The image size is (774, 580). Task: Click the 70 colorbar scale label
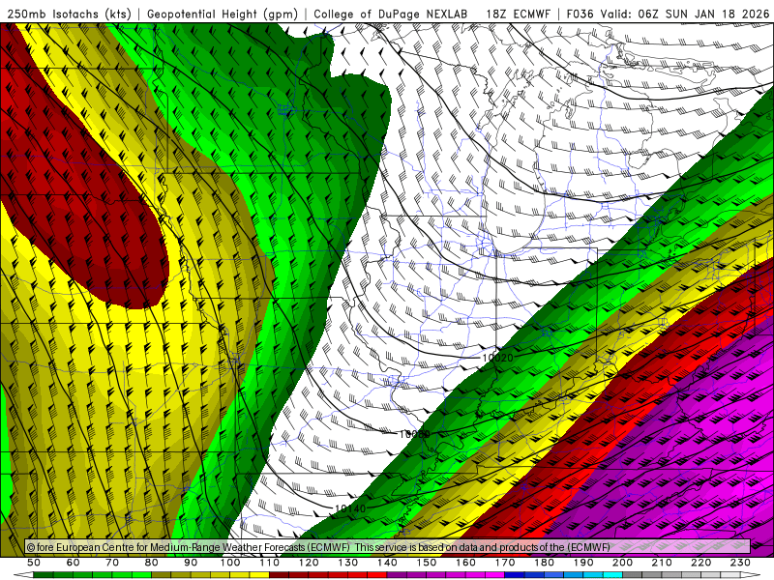[112, 563]
